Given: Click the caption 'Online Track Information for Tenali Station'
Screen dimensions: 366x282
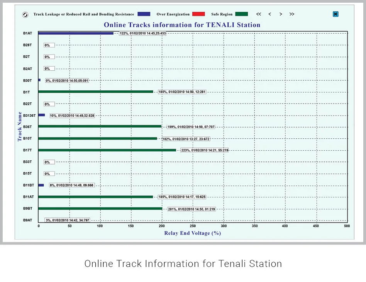Looking at the screenshot, I should 183,263.
